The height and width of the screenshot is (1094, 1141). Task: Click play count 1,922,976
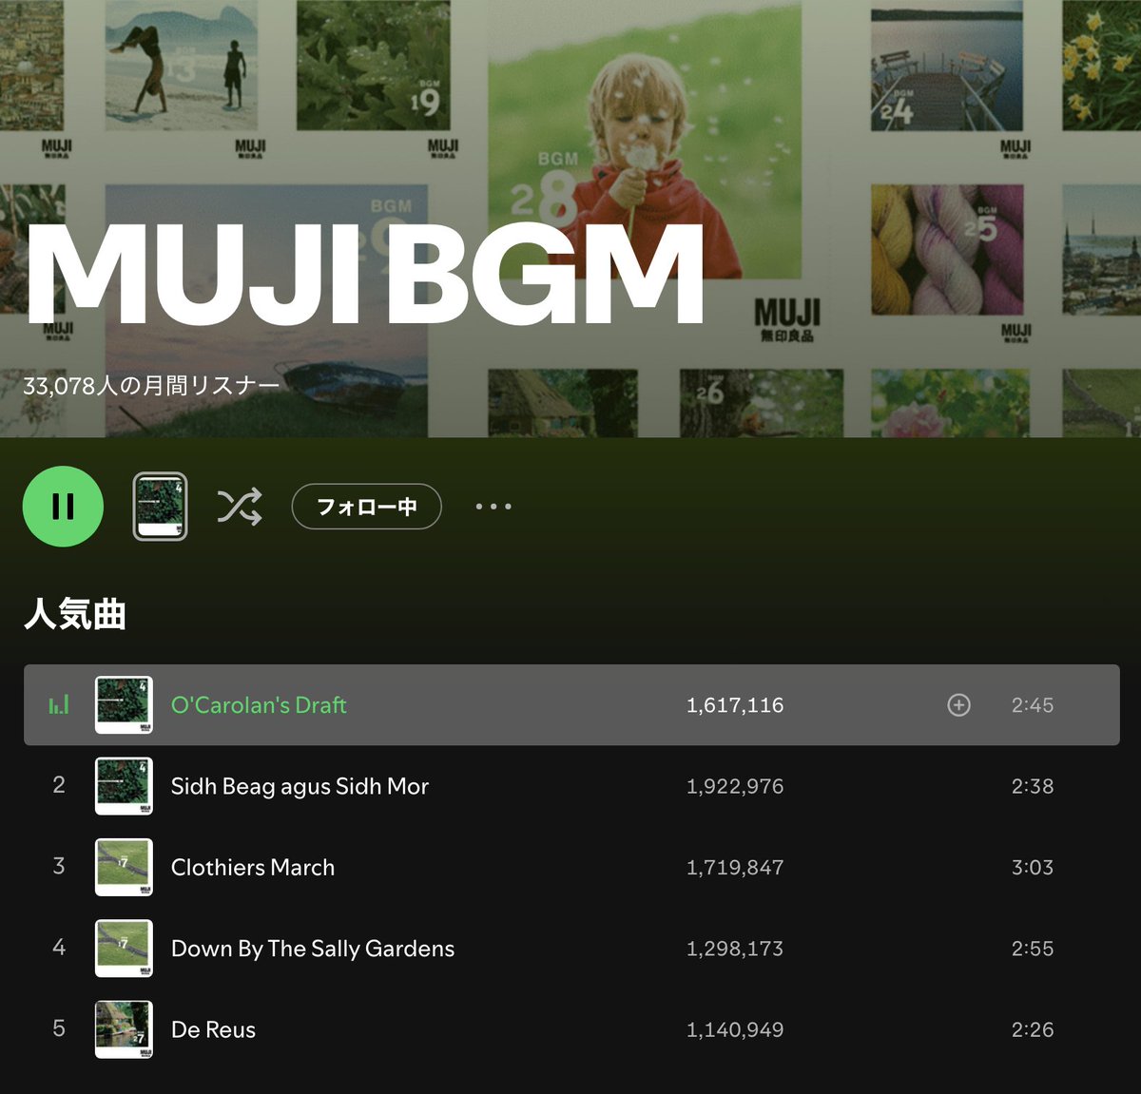[x=735, y=786]
